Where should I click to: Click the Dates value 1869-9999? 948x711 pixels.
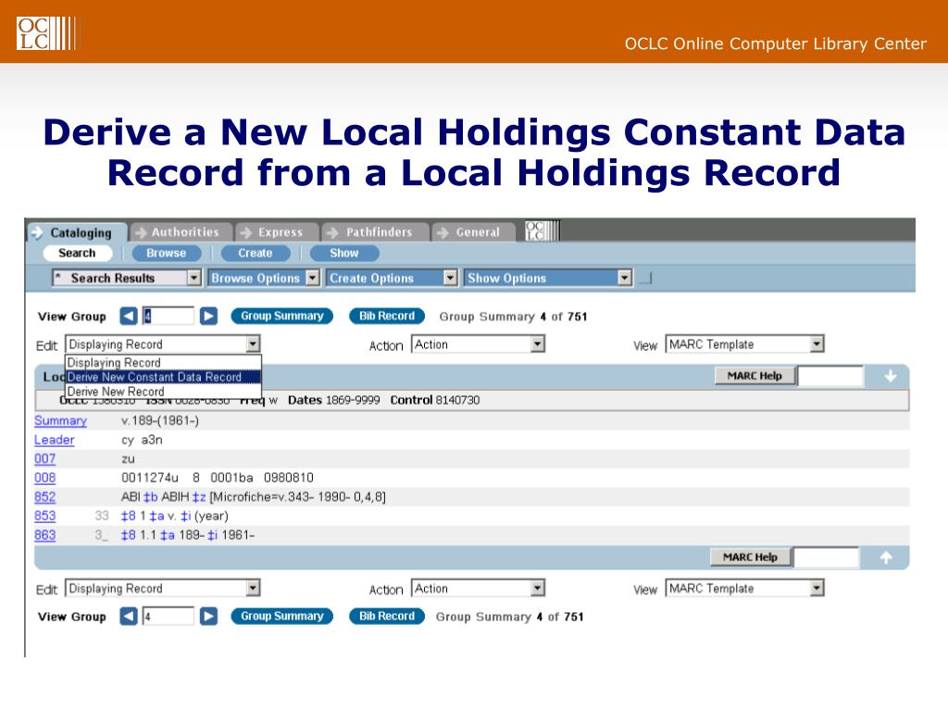click(x=353, y=400)
